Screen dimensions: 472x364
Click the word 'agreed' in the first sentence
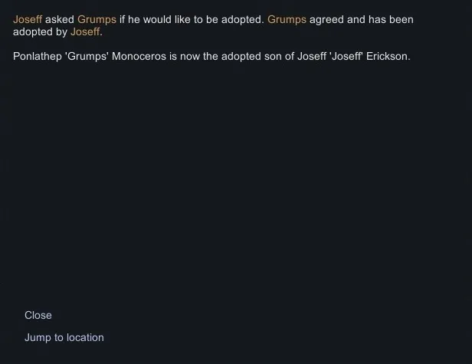click(x=326, y=19)
